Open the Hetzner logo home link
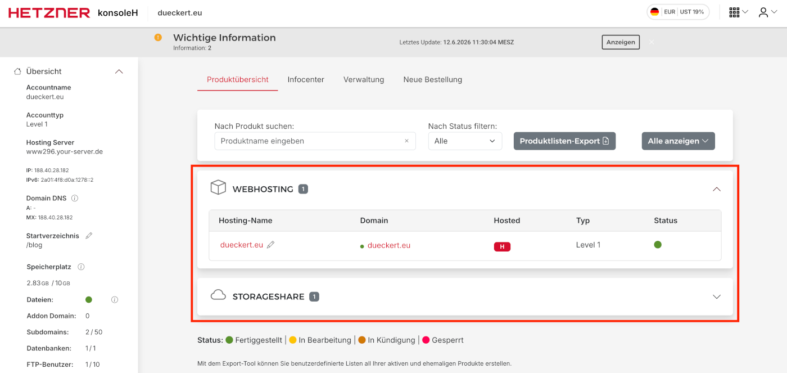The width and height of the screenshot is (787, 373). pyautogui.click(x=49, y=12)
